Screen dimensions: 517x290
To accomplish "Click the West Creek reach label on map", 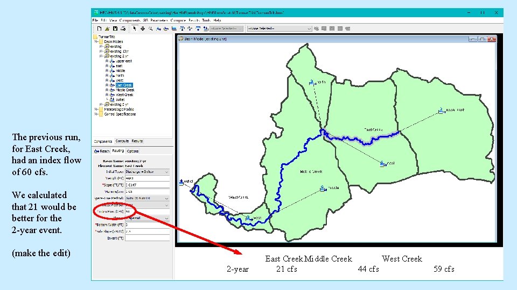I will 239,197.
